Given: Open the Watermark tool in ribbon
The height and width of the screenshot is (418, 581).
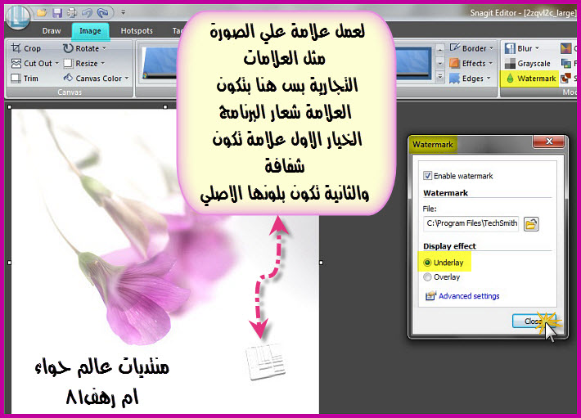Looking at the screenshot, I should pyautogui.click(x=531, y=79).
